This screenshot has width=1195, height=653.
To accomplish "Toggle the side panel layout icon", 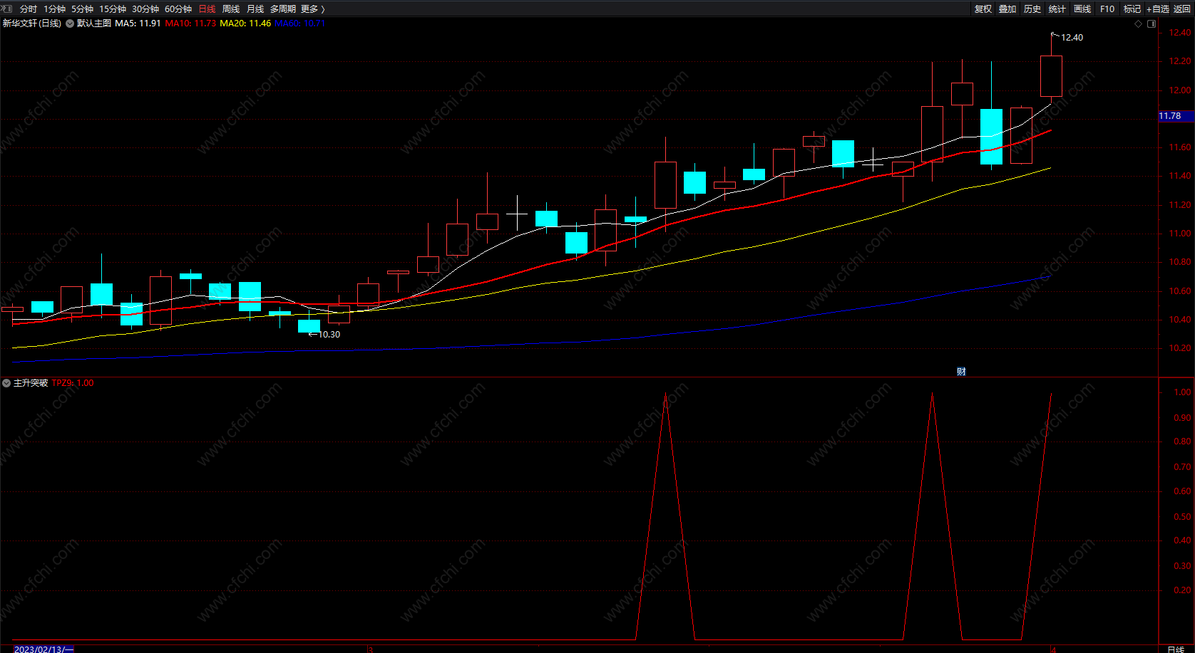I will click(1151, 23).
